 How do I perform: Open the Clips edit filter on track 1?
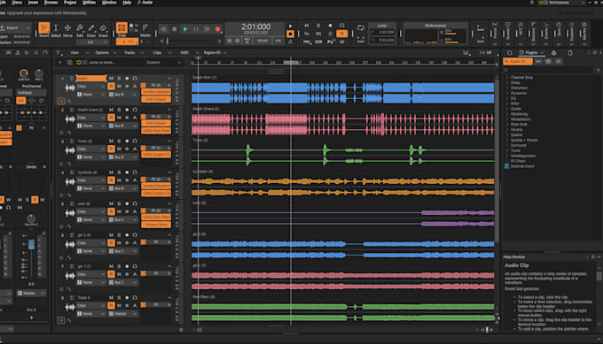[90, 87]
